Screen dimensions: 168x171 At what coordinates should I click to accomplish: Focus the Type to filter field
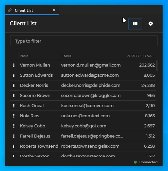click(x=84, y=41)
